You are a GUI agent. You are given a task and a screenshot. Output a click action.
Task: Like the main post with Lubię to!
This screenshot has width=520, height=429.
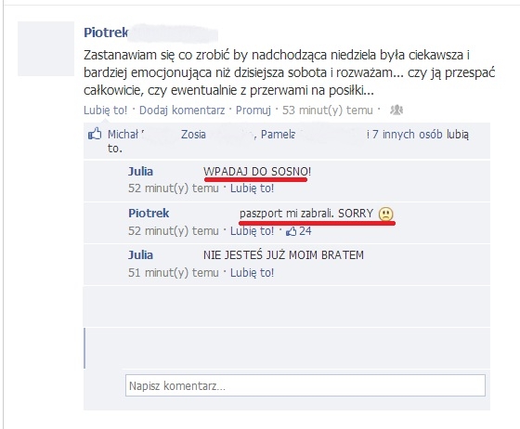pyautogui.click(x=105, y=110)
